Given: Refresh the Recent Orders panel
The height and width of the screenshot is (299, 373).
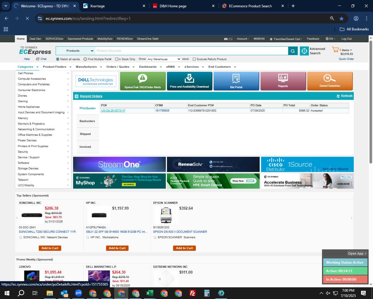Looking at the screenshot, I should click(x=344, y=96).
